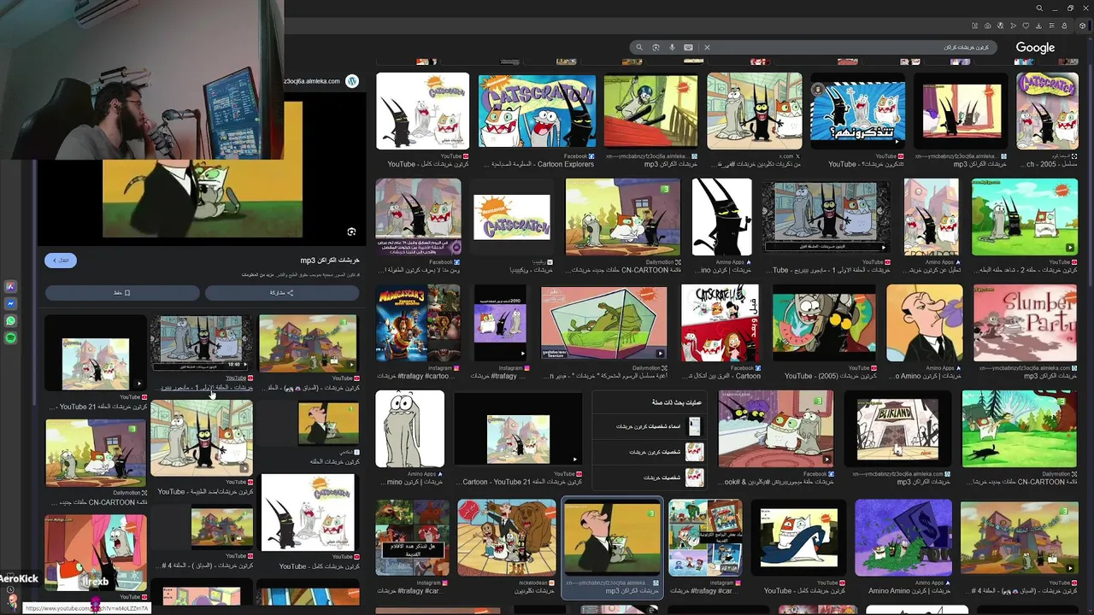Click the browser play/player toolbar icon
The height and width of the screenshot is (615, 1094).
click(1013, 26)
